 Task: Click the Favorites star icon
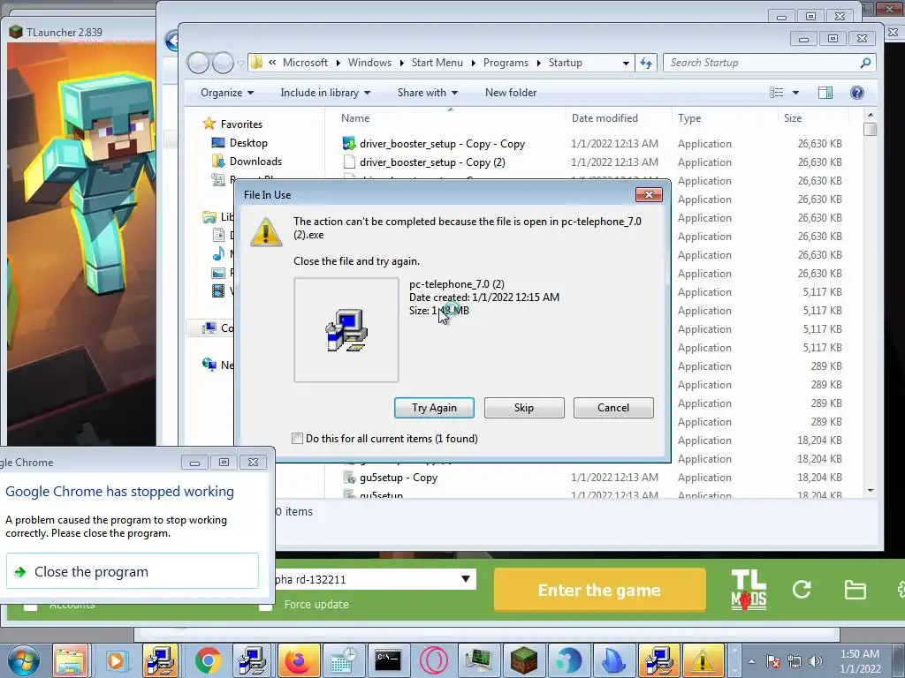coord(209,124)
